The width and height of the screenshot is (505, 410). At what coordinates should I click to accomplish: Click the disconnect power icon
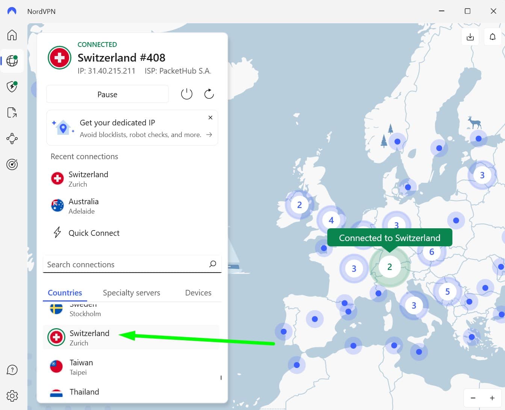point(187,94)
